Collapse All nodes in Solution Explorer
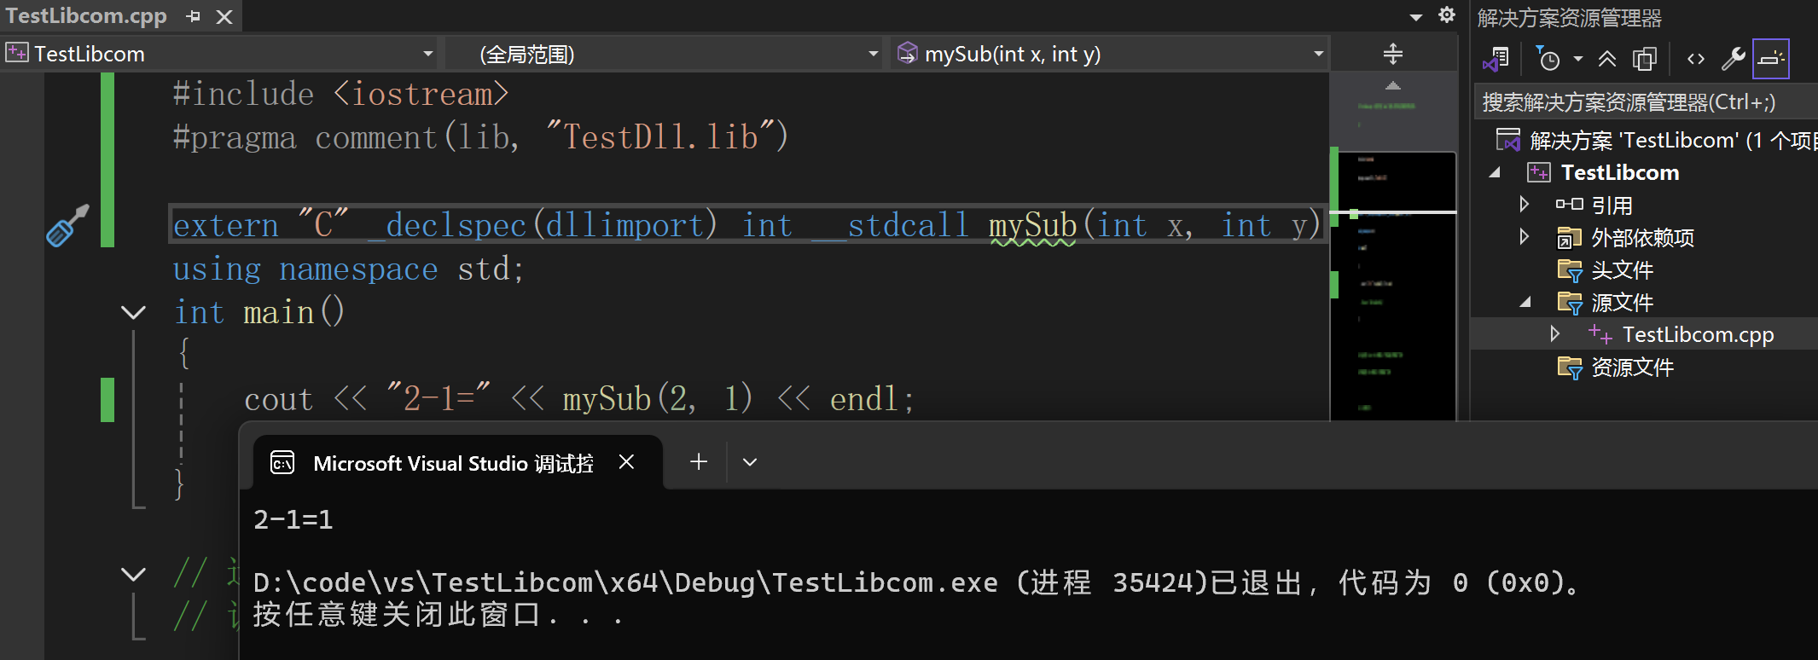Screen dimensions: 1818x660 click(x=1607, y=59)
